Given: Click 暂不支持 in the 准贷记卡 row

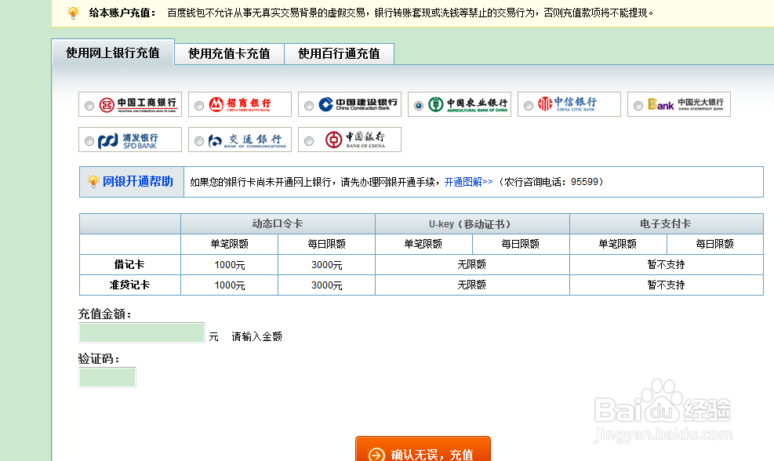Looking at the screenshot, I should tap(667, 285).
